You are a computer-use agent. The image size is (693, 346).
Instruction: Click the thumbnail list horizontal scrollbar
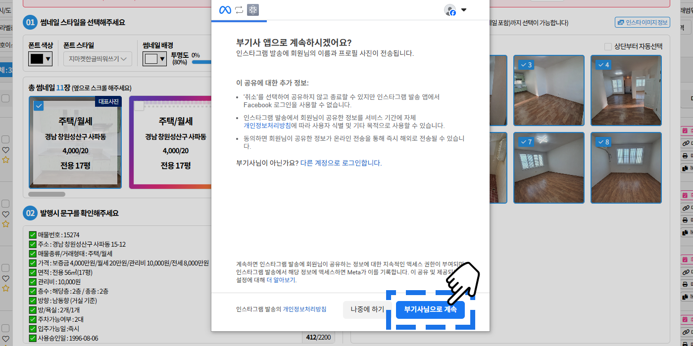coord(47,194)
